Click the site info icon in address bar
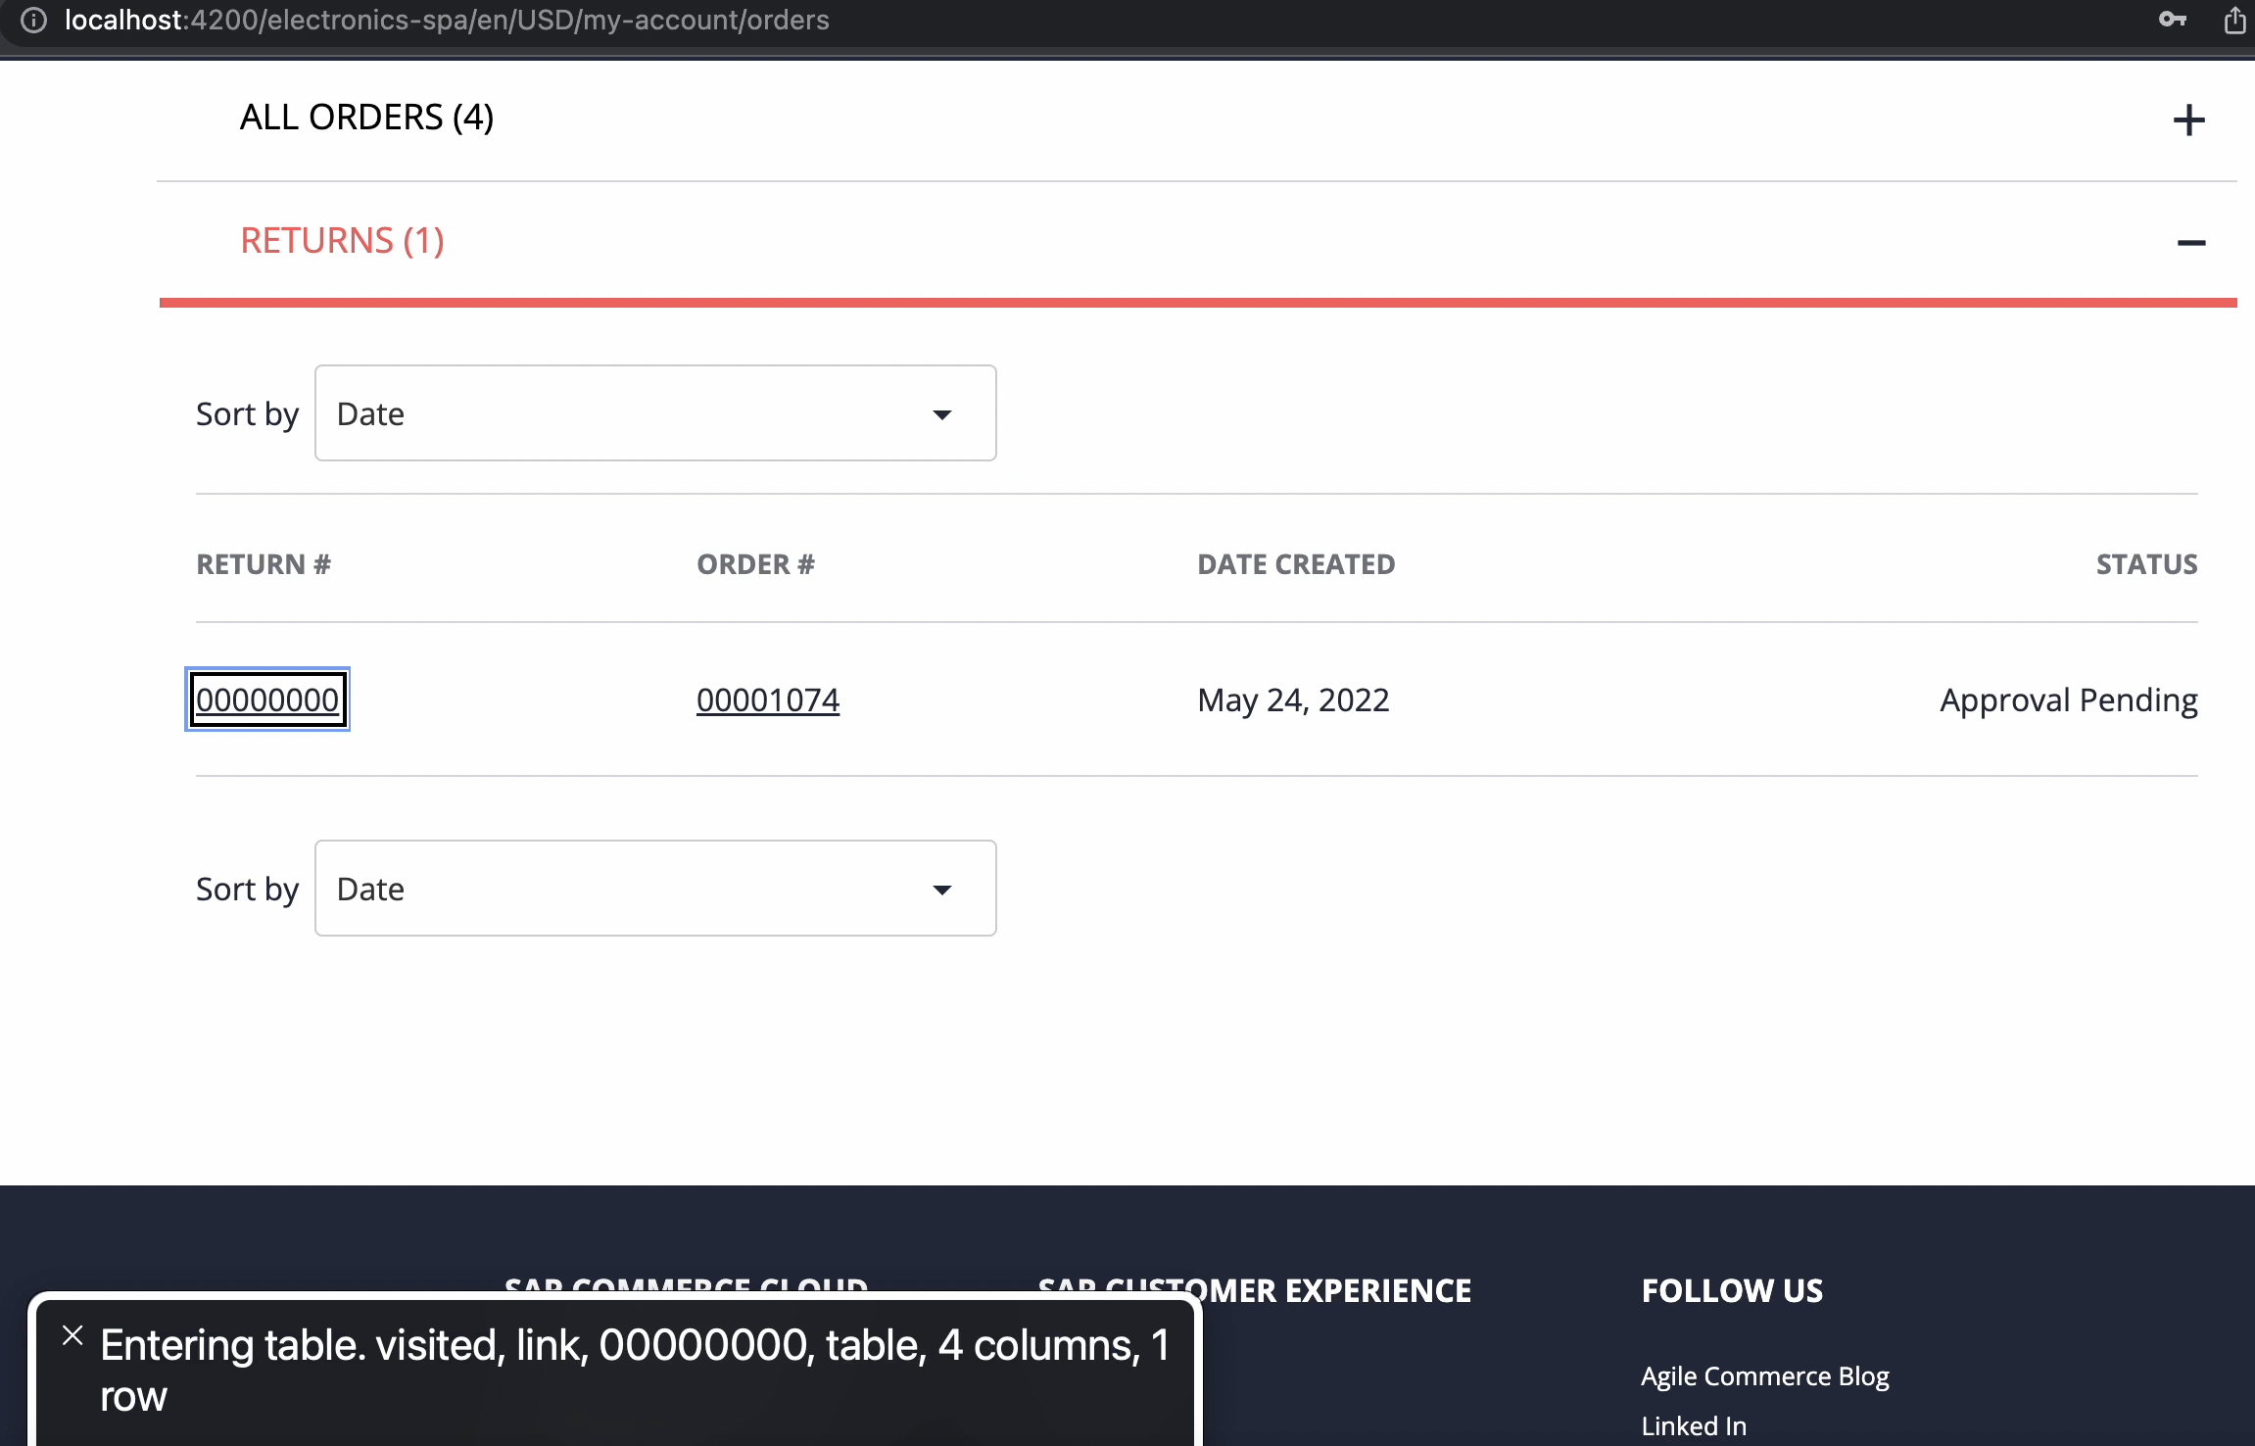The width and height of the screenshot is (2255, 1446). point(33,20)
